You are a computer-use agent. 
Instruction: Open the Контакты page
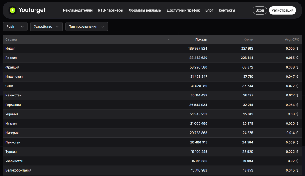click(227, 10)
